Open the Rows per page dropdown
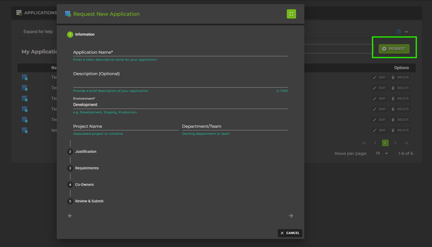Image resolution: width=432 pixels, height=247 pixels. point(381,153)
